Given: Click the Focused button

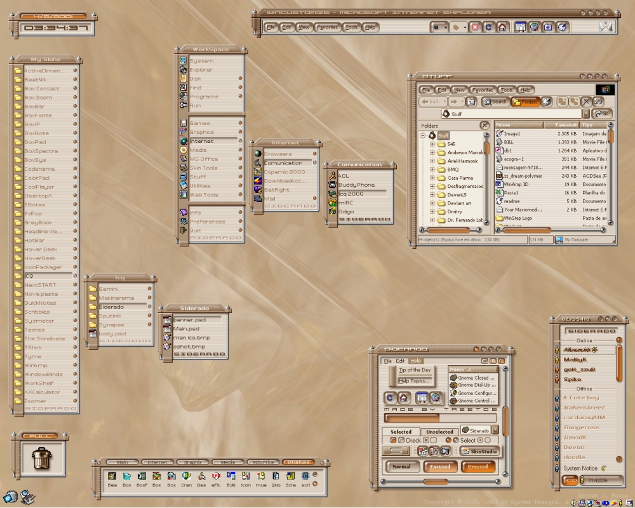Looking at the screenshot, I should (440, 467).
